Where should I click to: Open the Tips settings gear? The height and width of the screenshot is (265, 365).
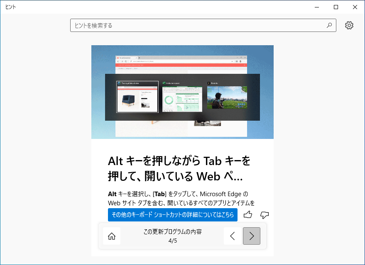(x=349, y=25)
